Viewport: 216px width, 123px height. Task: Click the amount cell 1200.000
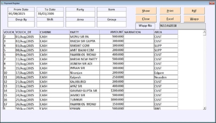coord(112,91)
